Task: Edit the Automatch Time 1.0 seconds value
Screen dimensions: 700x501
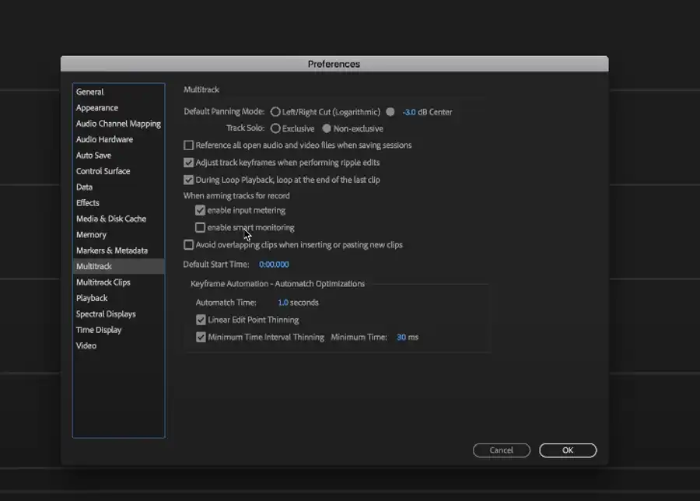Action: (x=282, y=303)
